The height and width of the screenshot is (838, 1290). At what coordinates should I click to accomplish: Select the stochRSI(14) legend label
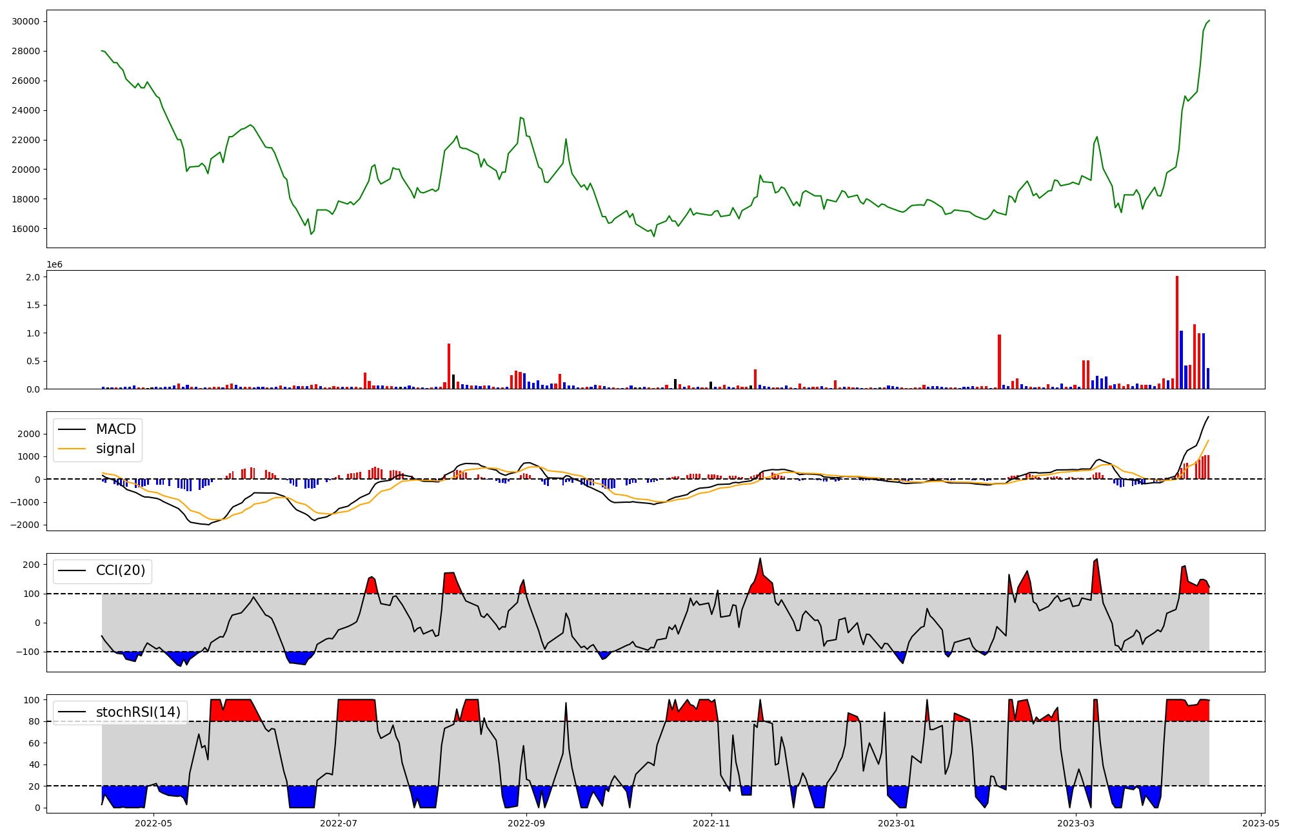(138, 712)
